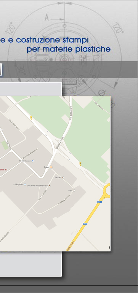This screenshot has width=138, height=293.
Task: Click the SR11 road shield nearest the roundabout
Action: tap(99, 202)
